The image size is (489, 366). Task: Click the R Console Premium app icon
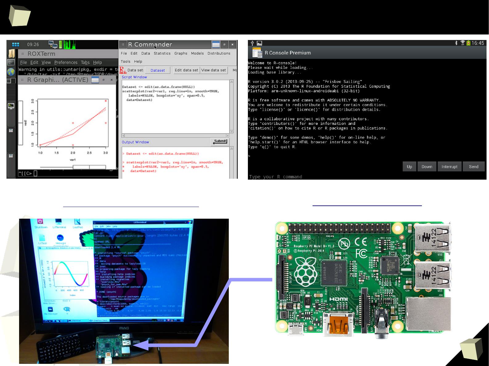click(x=257, y=53)
